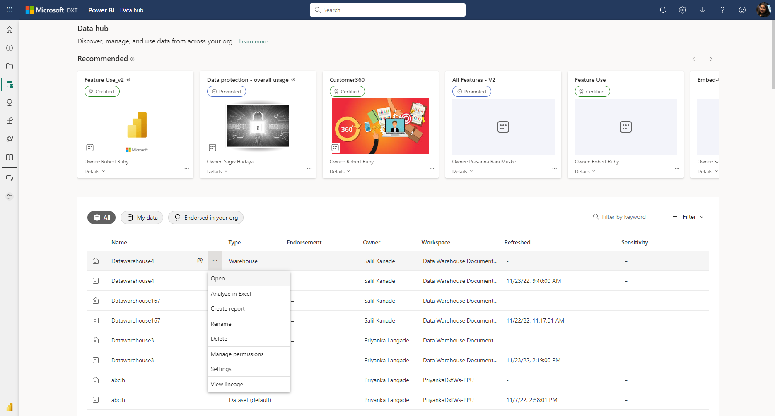This screenshot has height=416, width=775.
Task: Open the help question mark icon
Action: 722,10
